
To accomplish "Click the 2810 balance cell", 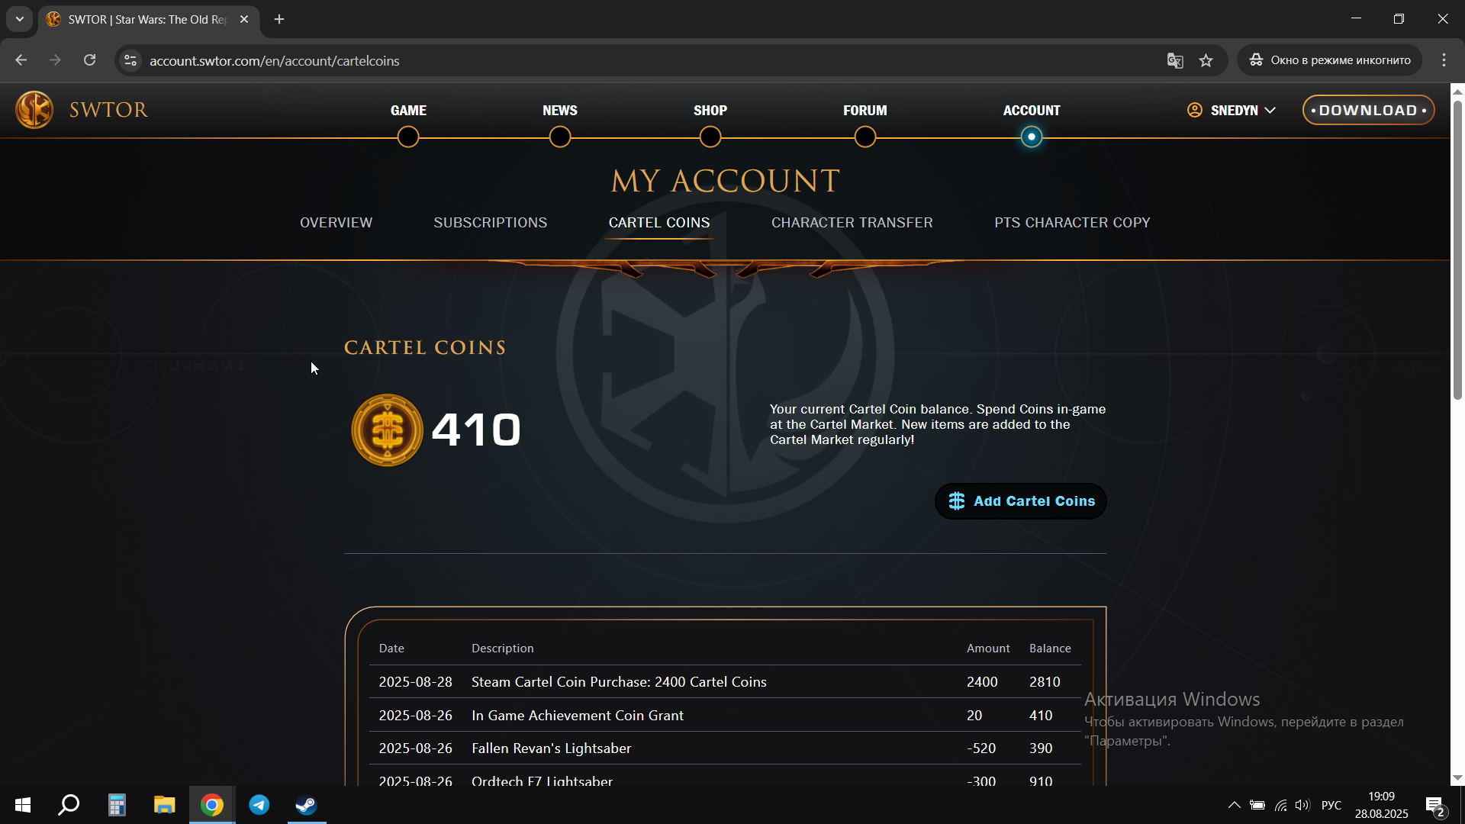I will click(1045, 682).
